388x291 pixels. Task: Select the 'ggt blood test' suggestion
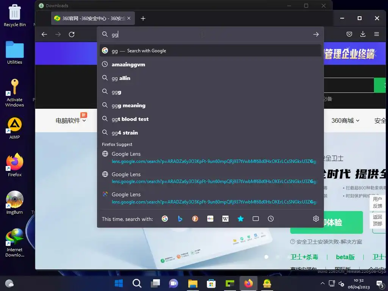(x=210, y=119)
